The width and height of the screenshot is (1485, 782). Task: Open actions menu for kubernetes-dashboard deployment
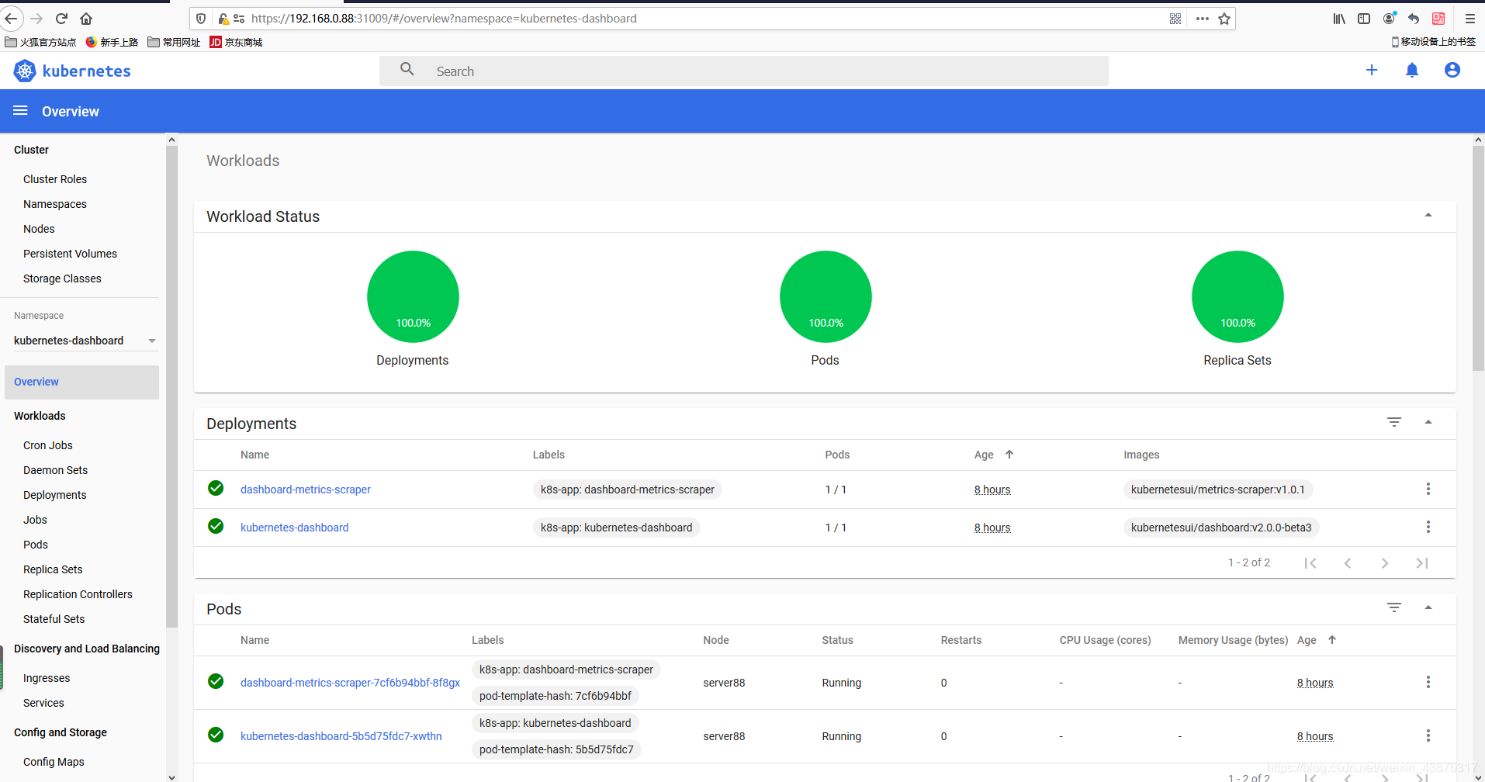[1428, 527]
